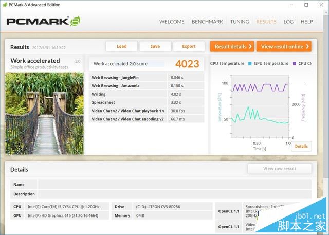The height and width of the screenshot is (235, 329).
Task: Open the WELCOME tab
Action: click(x=172, y=22)
